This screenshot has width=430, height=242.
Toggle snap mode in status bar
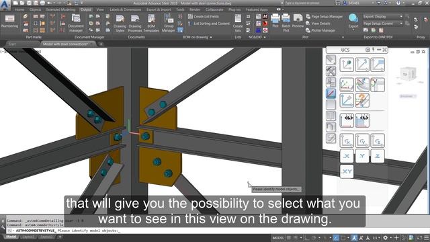296,237
